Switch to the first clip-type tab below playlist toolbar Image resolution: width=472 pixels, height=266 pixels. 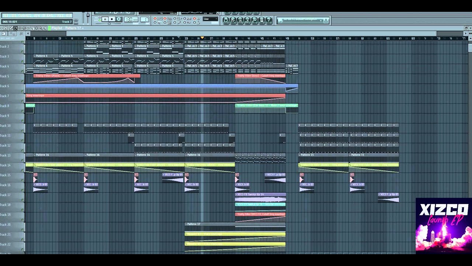(x=4, y=34)
